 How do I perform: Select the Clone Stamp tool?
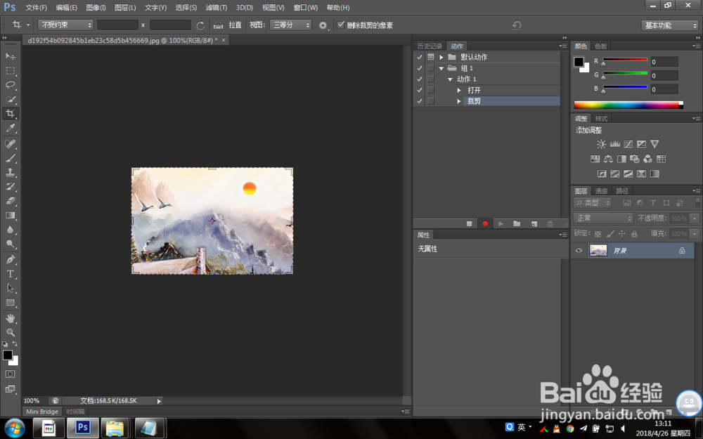pos(11,172)
